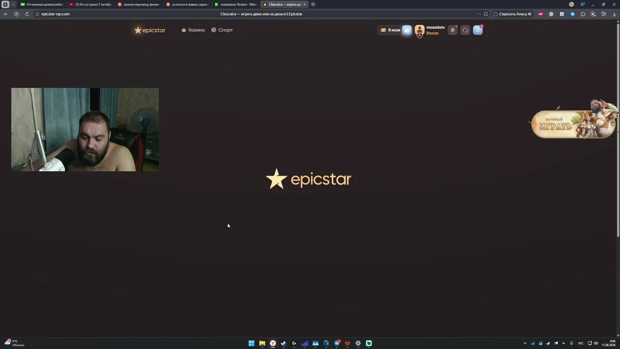This screenshot has height=349, width=620.
Task: Open the ABP ad blocker extension
Action: tap(541, 14)
